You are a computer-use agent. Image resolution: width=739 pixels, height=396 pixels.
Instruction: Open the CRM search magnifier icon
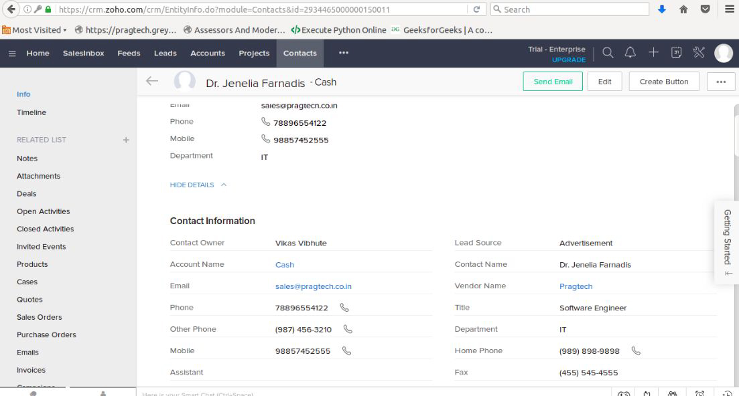tap(608, 53)
